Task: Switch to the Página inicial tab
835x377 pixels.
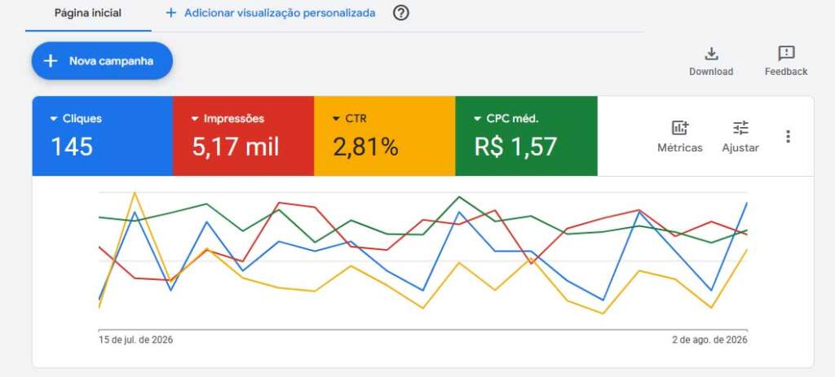Action: pyautogui.click(x=88, y=13)
